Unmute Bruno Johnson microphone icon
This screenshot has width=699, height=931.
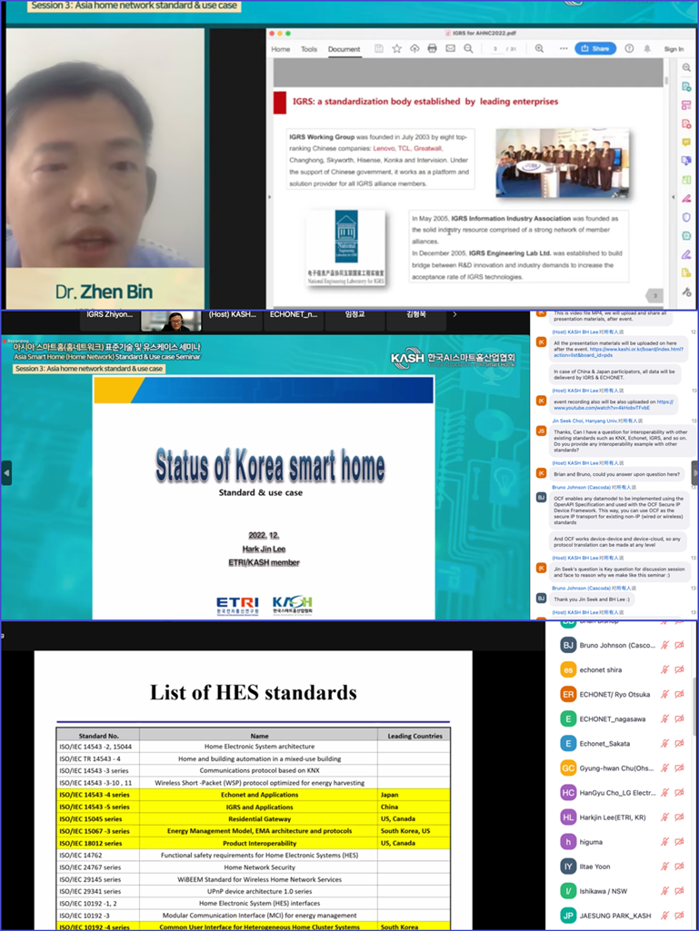(664, 645)
